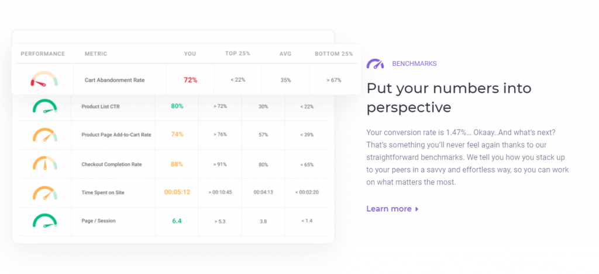This screenshot has height=274, width=599.
Task: Click the BENCHMARKS label
Action: [414, 64]
